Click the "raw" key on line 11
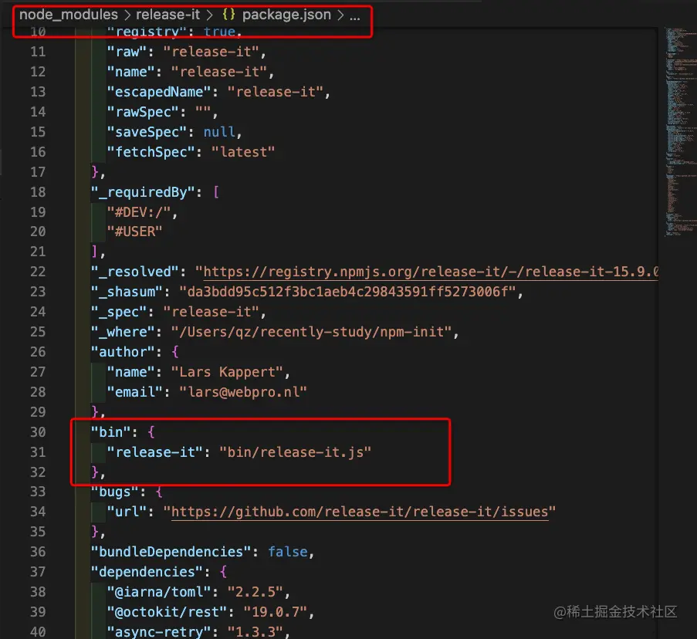This screenshot has width=697, height=639. point(127,52)
